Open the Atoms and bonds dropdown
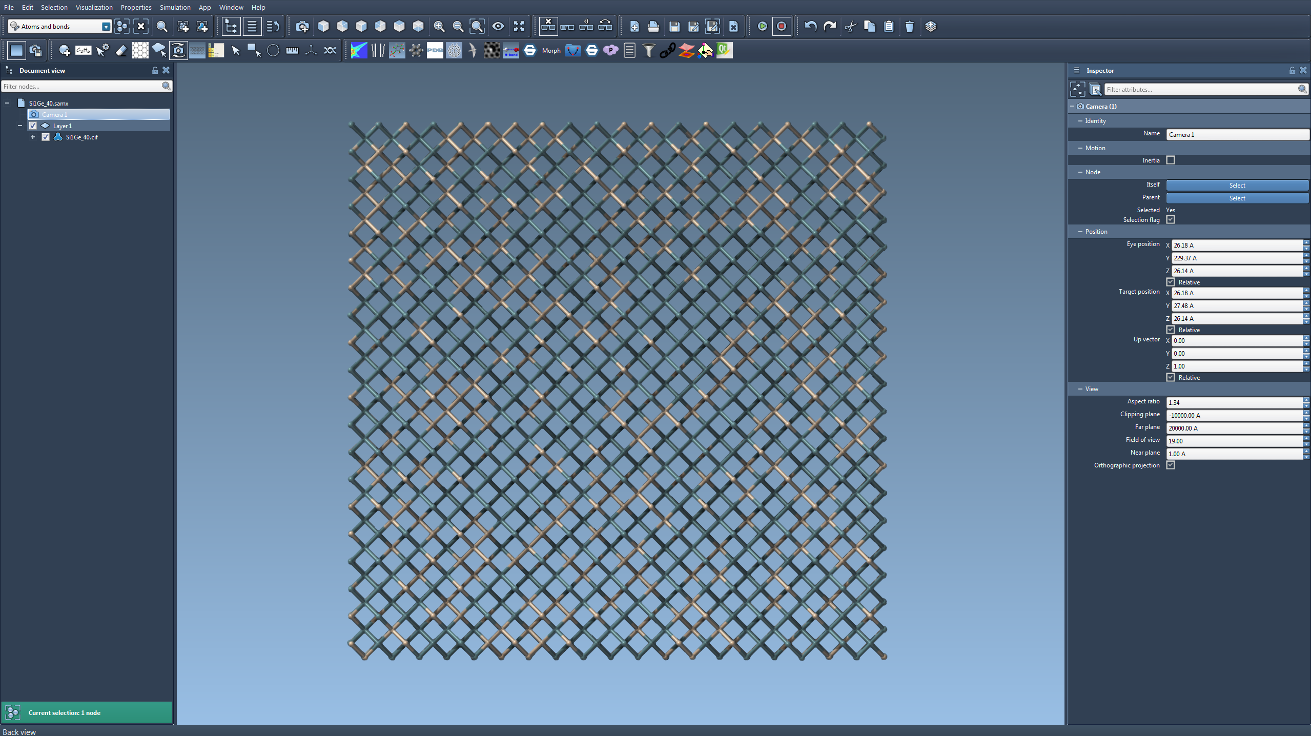This screenshot has height=736, width=1311. point(106,27)
